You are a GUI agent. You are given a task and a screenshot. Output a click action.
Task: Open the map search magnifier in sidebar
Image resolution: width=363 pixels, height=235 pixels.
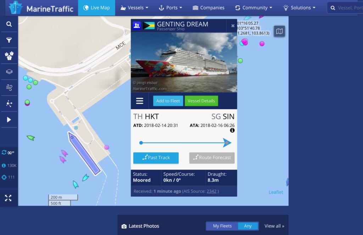(9, 24)
